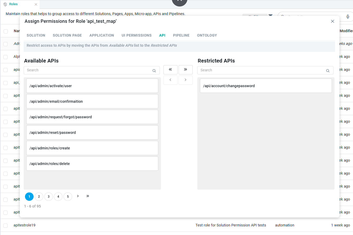Move all APIs to Restricted list

coord(185,70)
